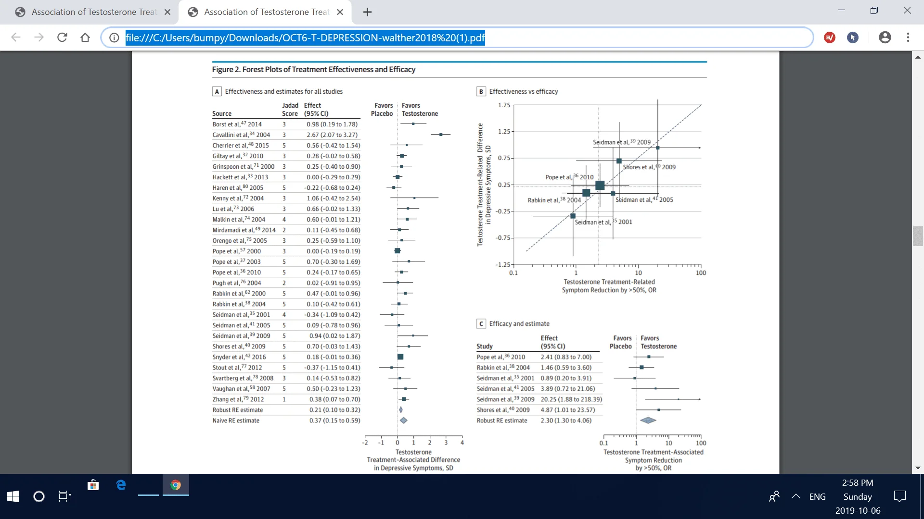Click panel C value 2.30 (1.30 to 4.06)
This screenshot has width=924, height=519.
pyautogui.click(x=566, y=420)
